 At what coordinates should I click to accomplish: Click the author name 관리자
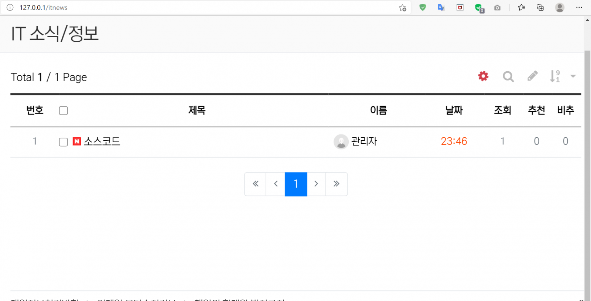[x=364, y=141]
